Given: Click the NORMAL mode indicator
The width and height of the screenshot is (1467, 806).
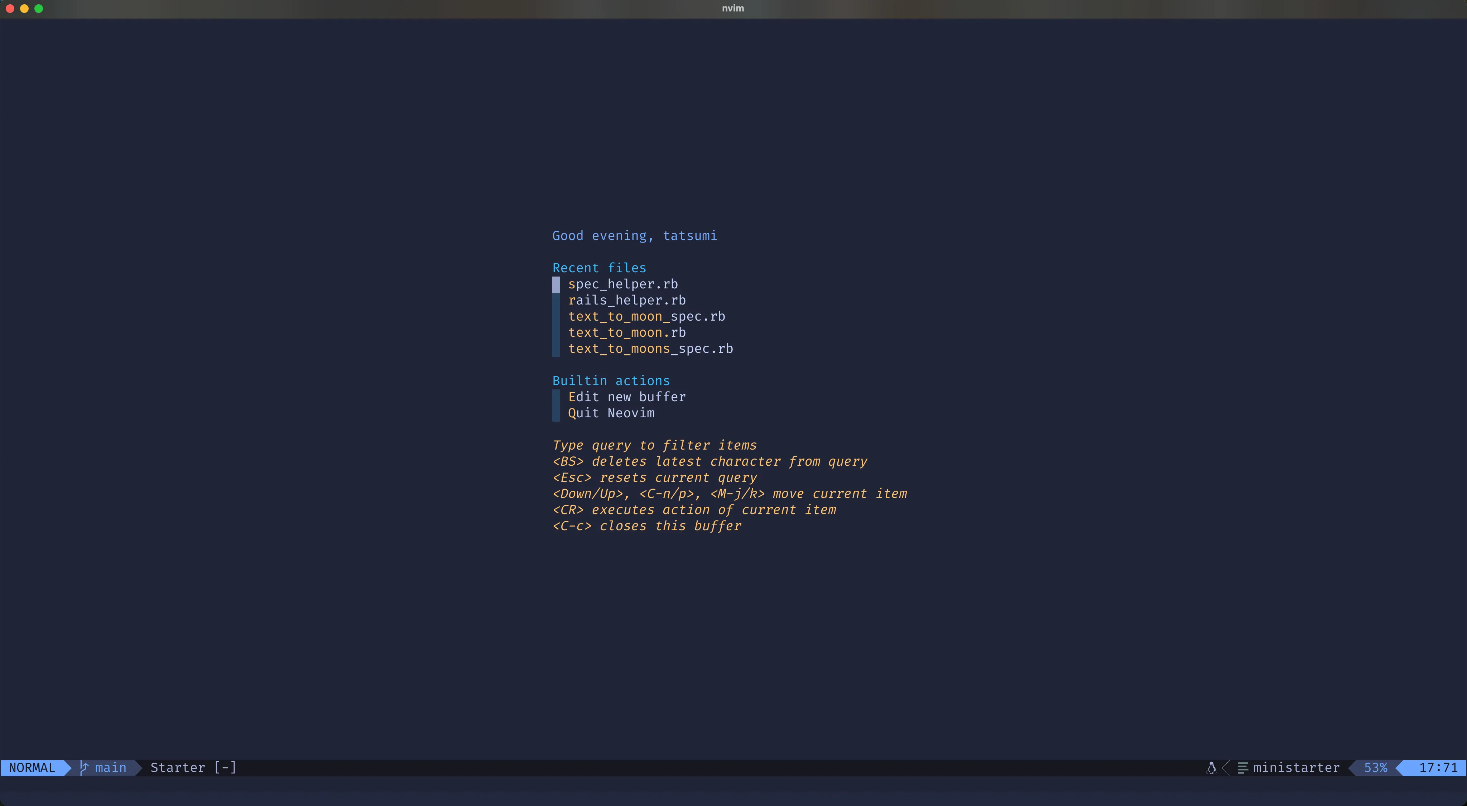Looking at the screenshot, I should pyautogui.click(x=32, y=767).
